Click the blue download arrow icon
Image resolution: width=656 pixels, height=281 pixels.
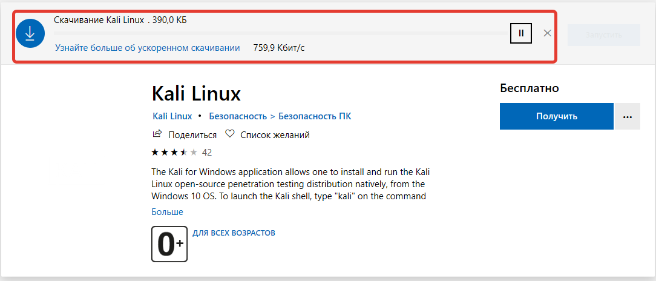30,33
